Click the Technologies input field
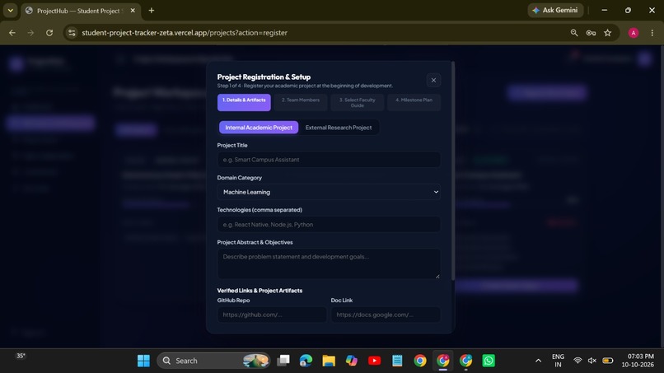This screenshot has height=373, width=664. click(329, 225)
